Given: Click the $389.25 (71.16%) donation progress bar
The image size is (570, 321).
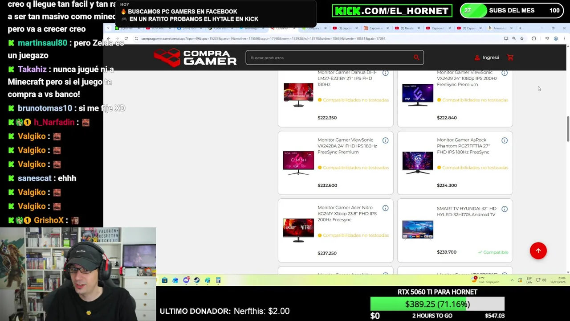Looking at the screenshot, I should tap(437, 304).
